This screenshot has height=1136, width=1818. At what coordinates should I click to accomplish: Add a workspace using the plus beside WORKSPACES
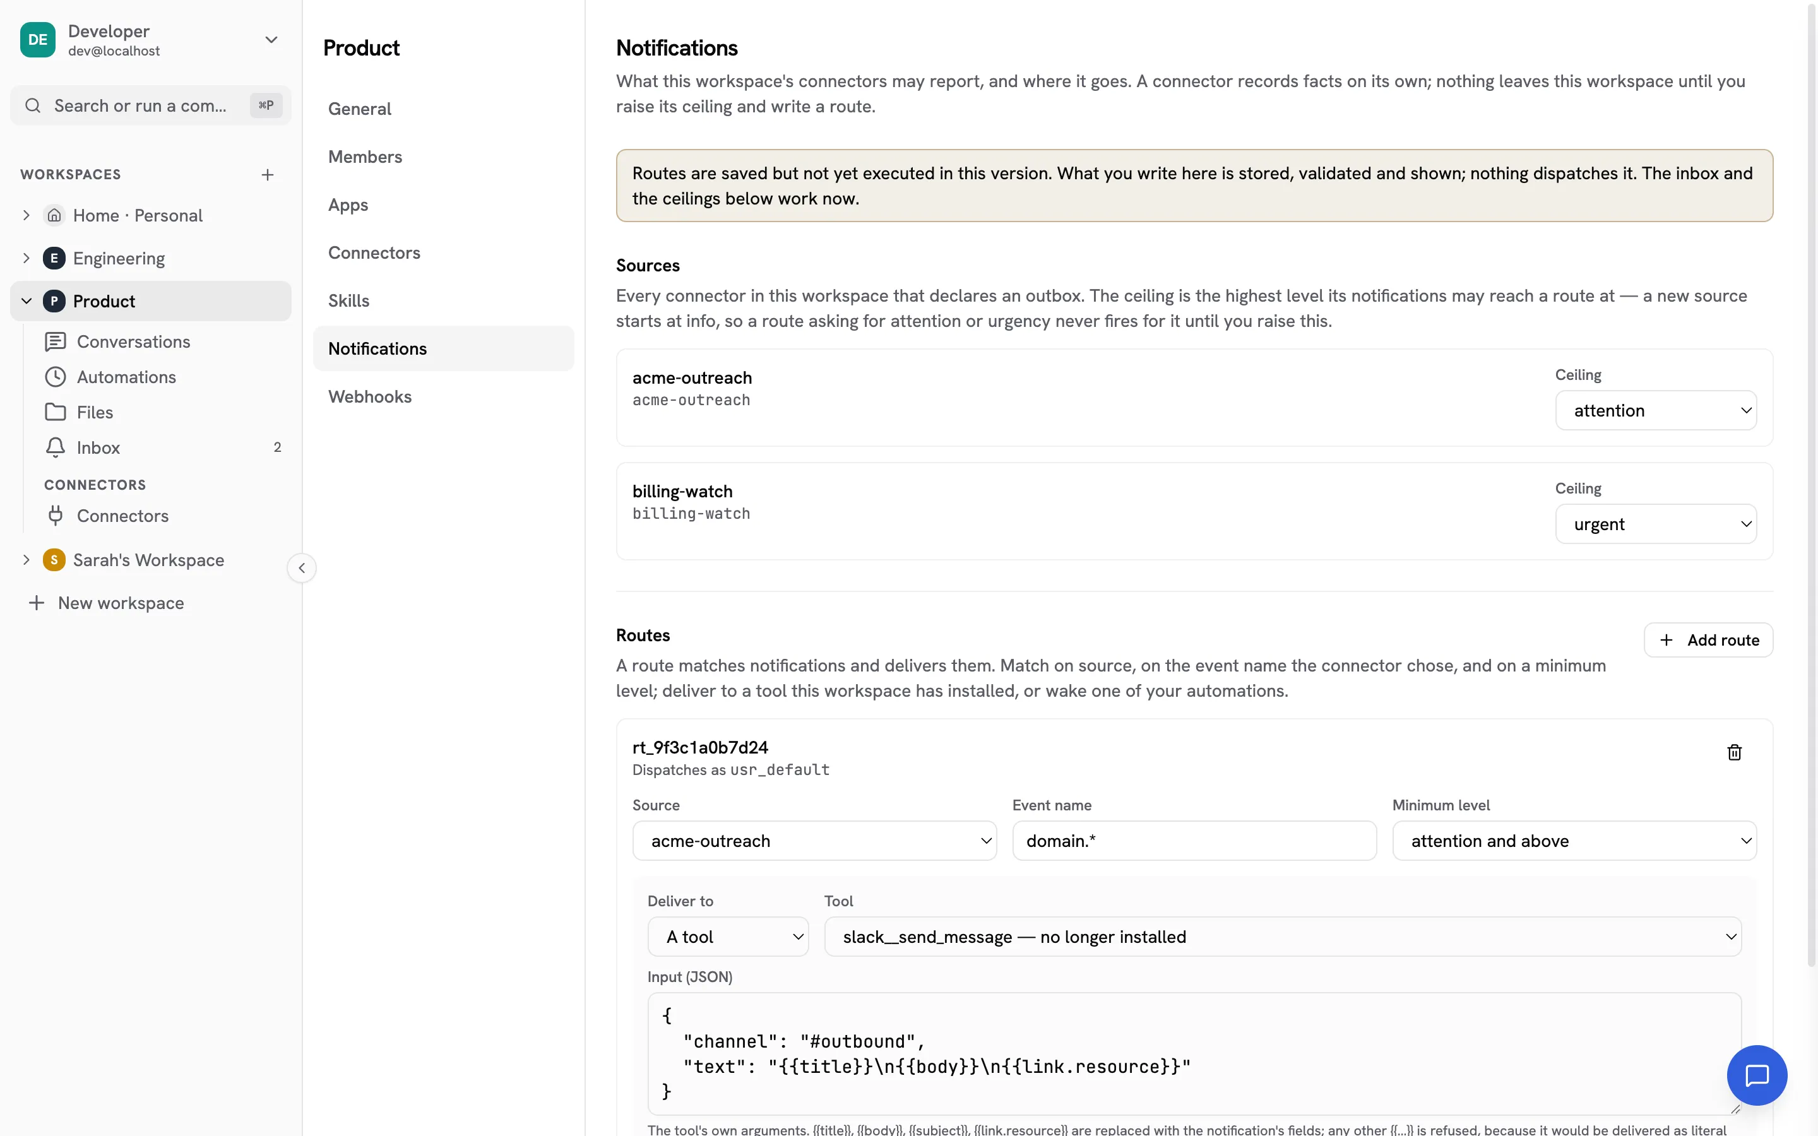click(268, 174)
